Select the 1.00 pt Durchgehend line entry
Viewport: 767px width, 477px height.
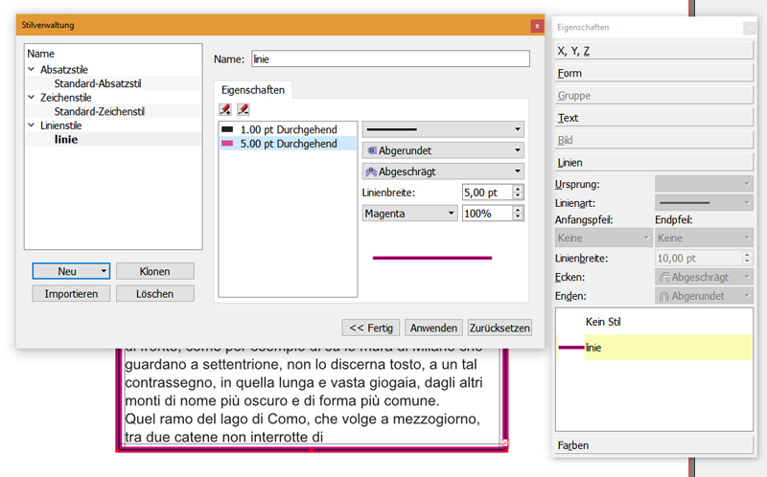[x=287, y=128]
